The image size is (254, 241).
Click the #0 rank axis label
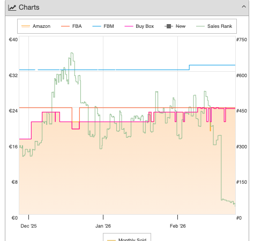[239, 218]
